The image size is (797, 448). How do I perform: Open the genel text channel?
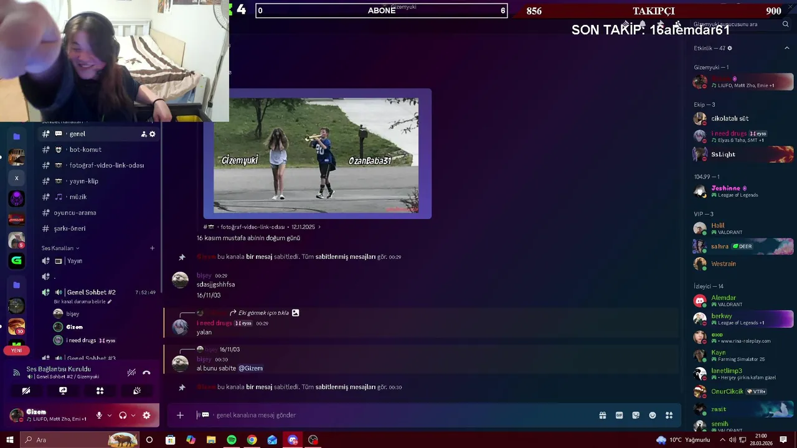click(98, 134)
